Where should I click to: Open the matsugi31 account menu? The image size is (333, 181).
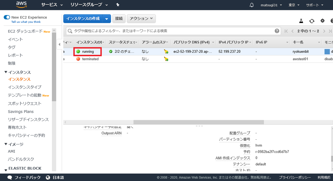coord(271,5)
